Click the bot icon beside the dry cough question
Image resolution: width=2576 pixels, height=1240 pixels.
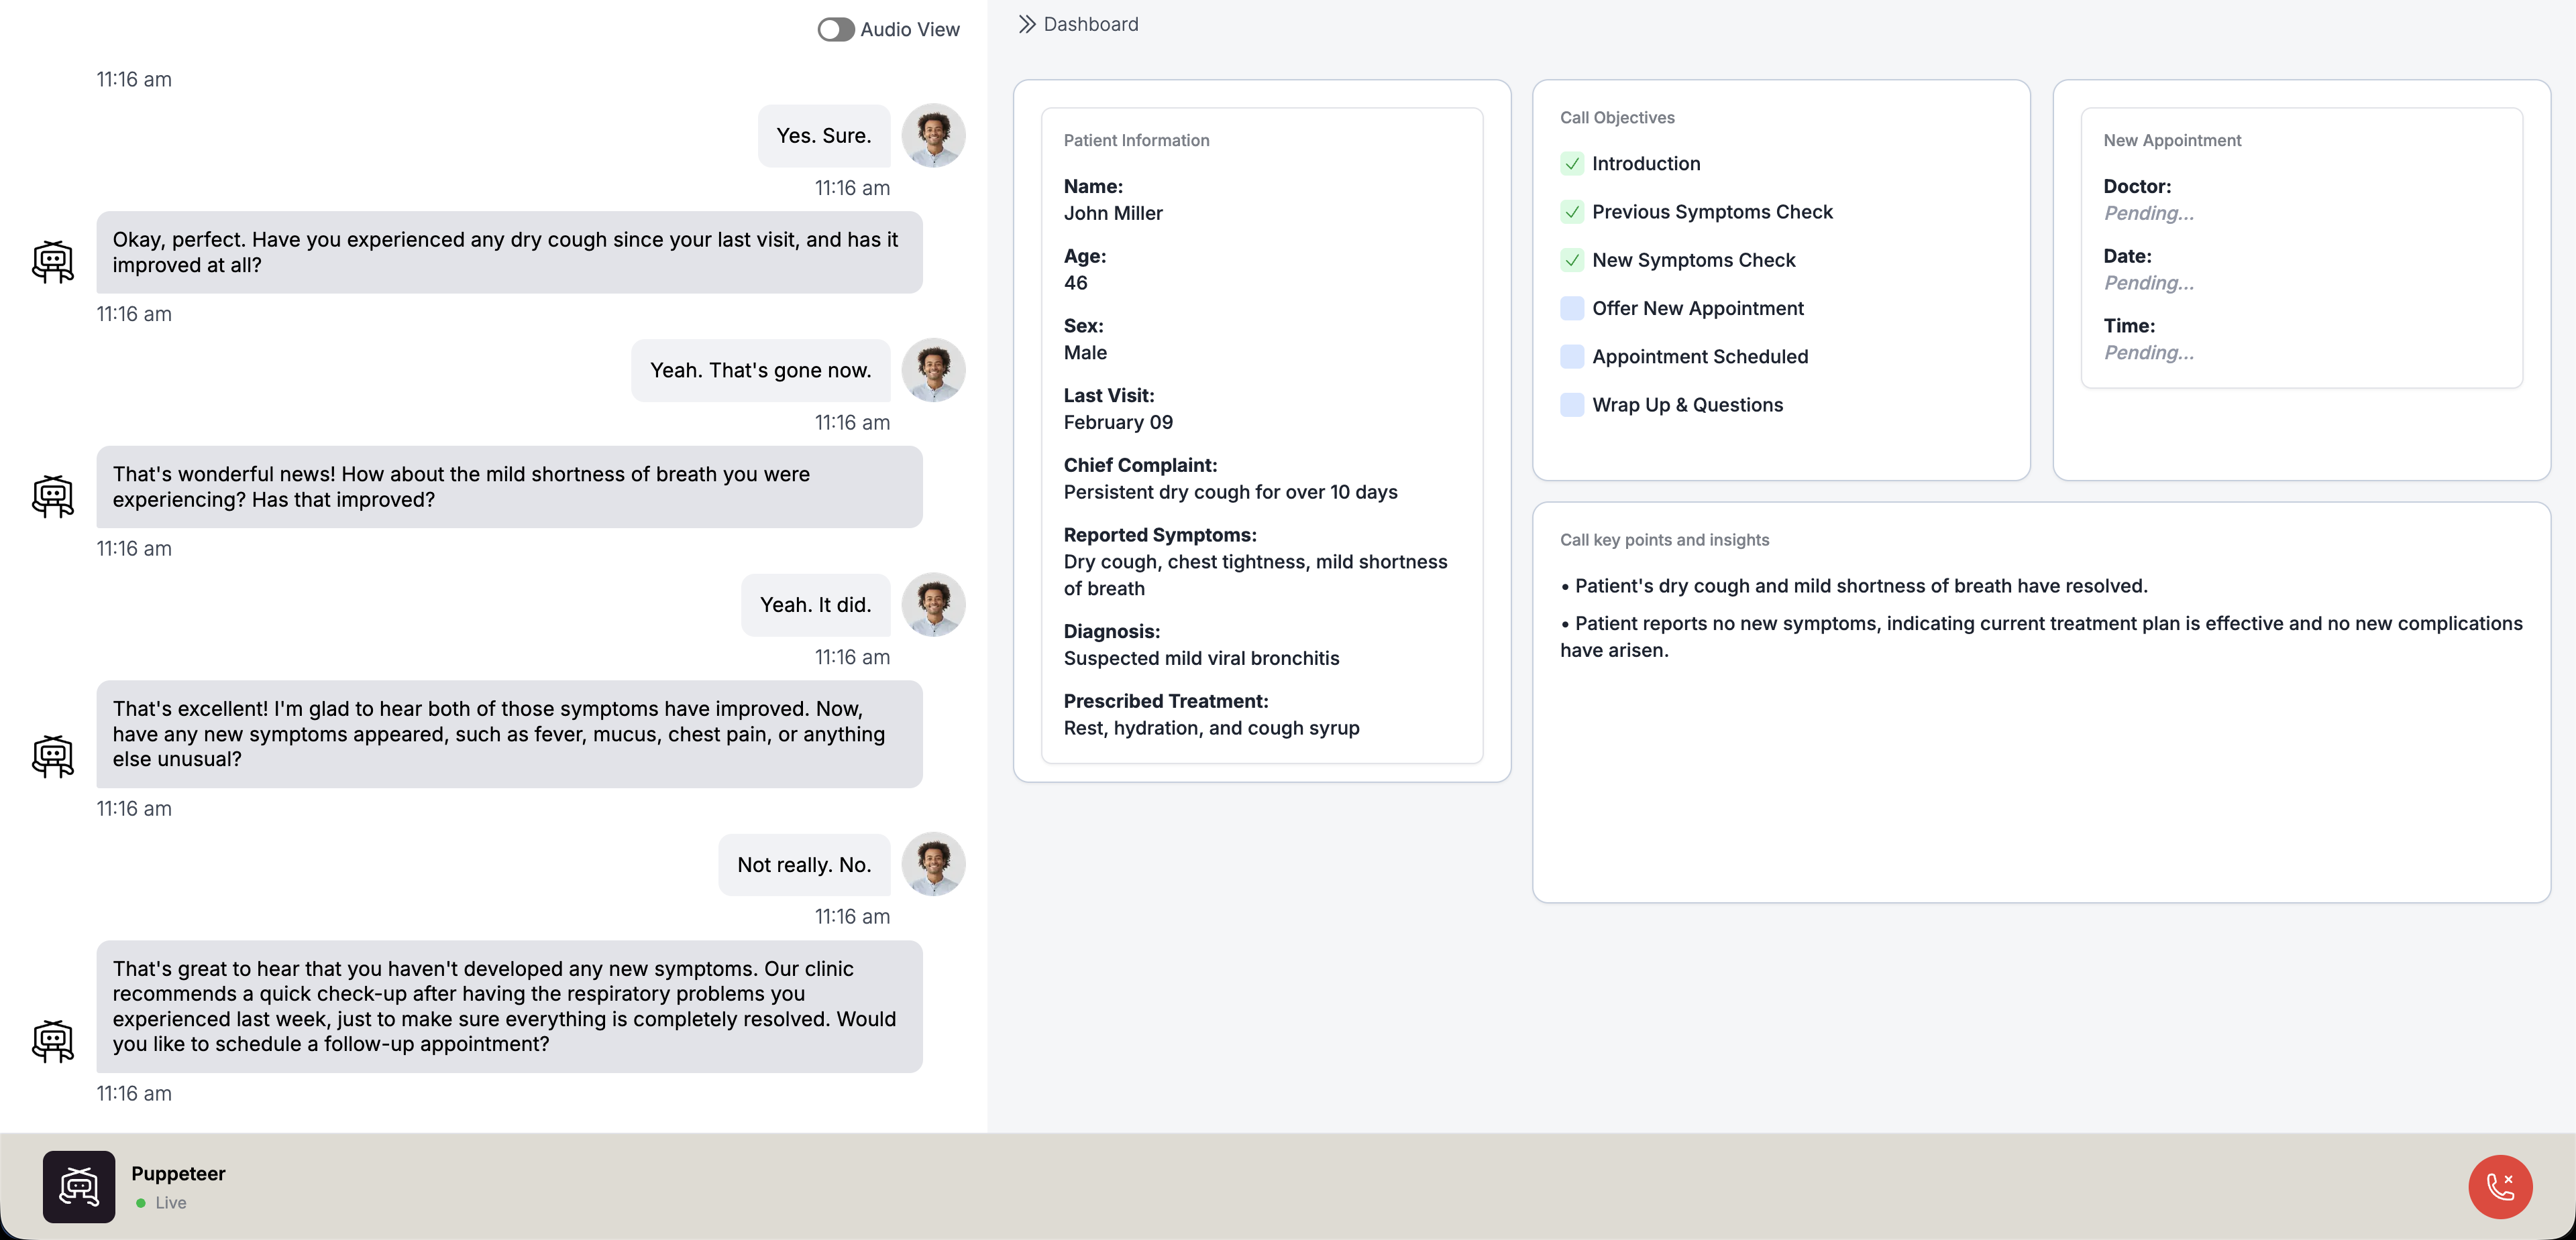(53, 262)
